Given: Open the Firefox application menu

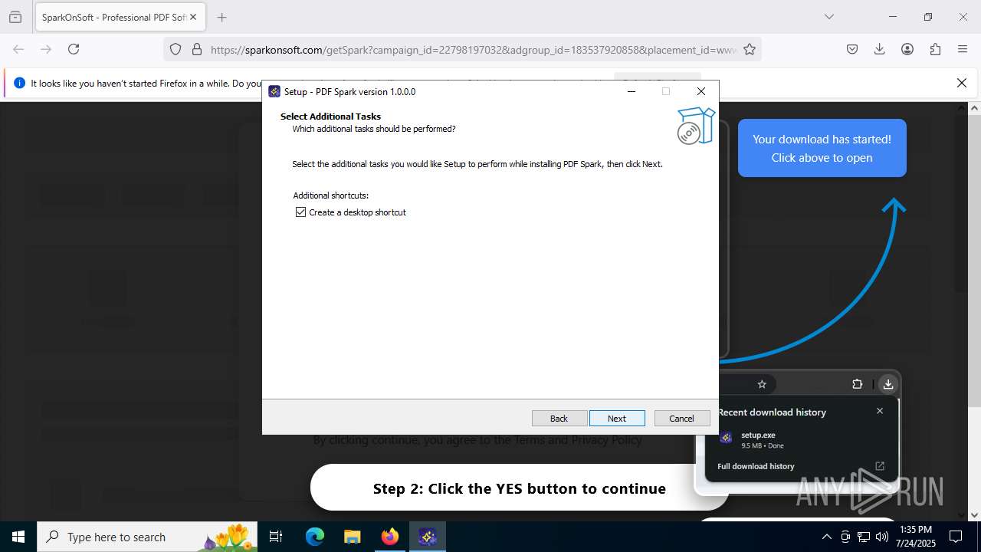Looking at the screenshot, I should click(x=963, y=49).
